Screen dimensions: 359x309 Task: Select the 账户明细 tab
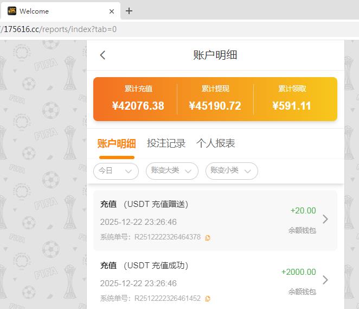click(x=117, y=143)
